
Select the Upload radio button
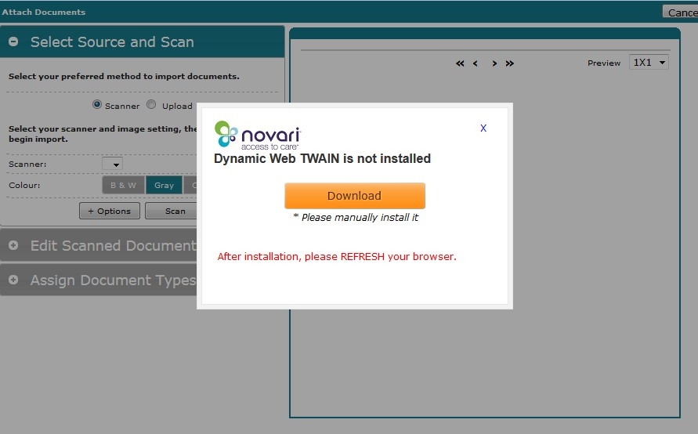151,105
